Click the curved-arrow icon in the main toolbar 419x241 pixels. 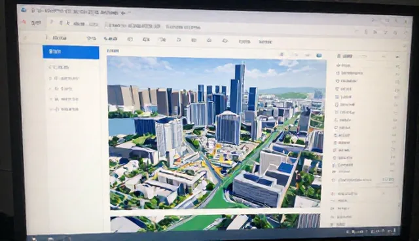[x=179, y=39]
